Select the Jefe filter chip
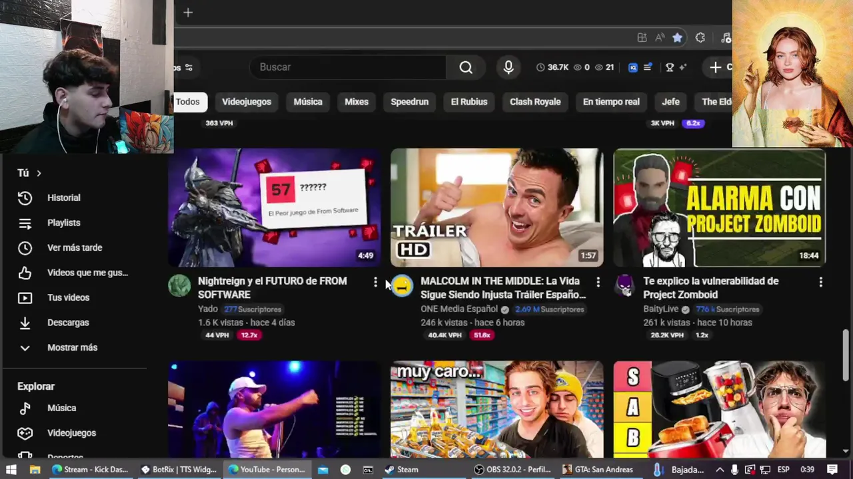 point(670,102)
